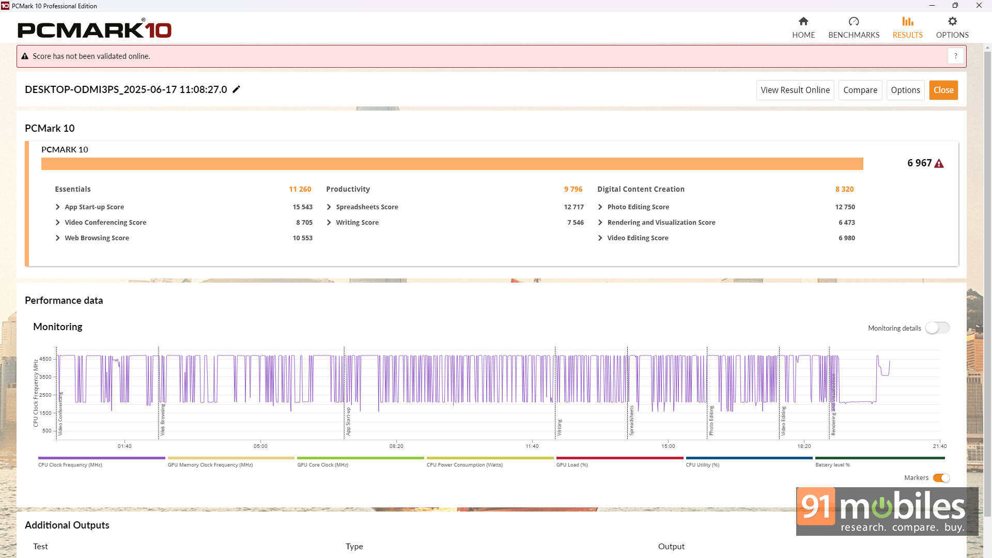
Task: Click the warning triangle beside score 6 967
Action: [x=939, y=163]
